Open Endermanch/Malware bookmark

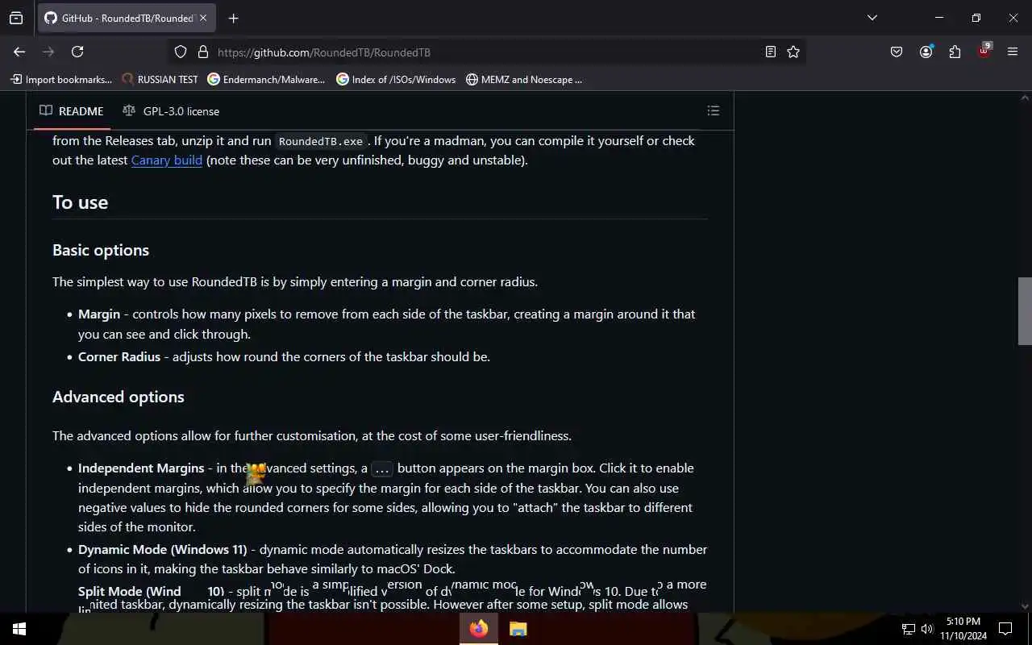coord(266,79)
